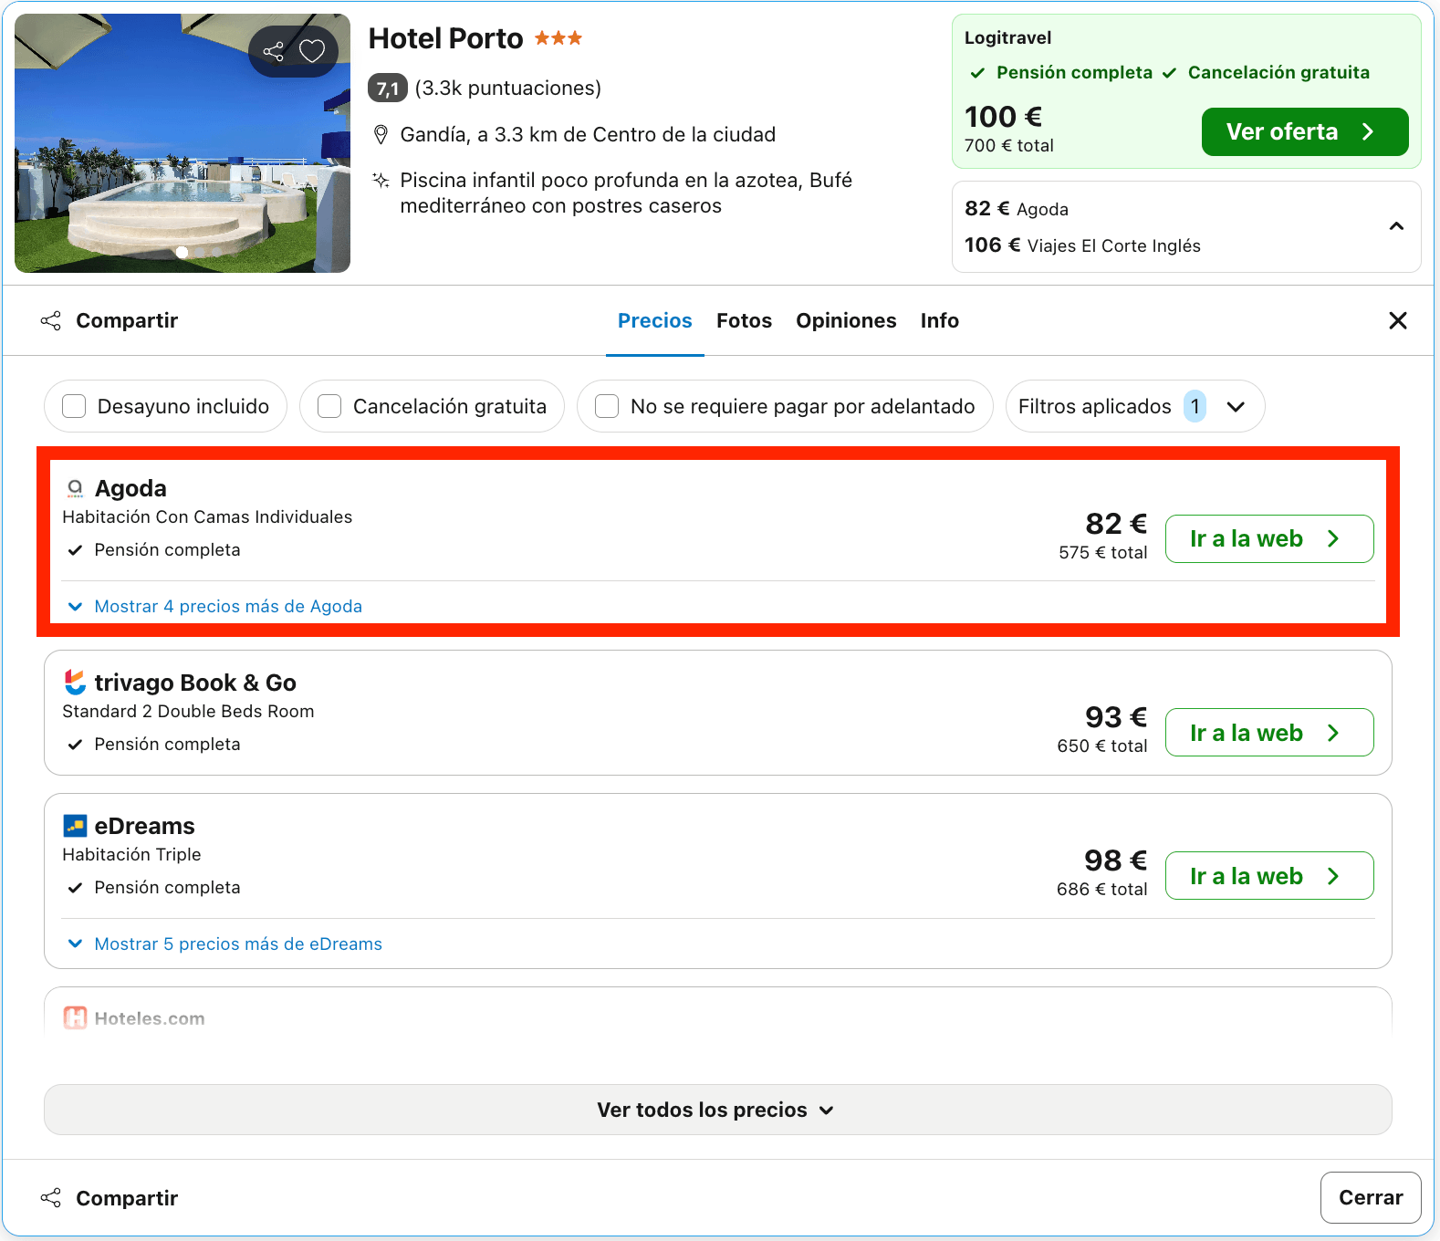This screenshot has height=1241, width=1440.
Task: Click the 106 € Viajes El Corte Inglés row
Action: coord(1082,245)
